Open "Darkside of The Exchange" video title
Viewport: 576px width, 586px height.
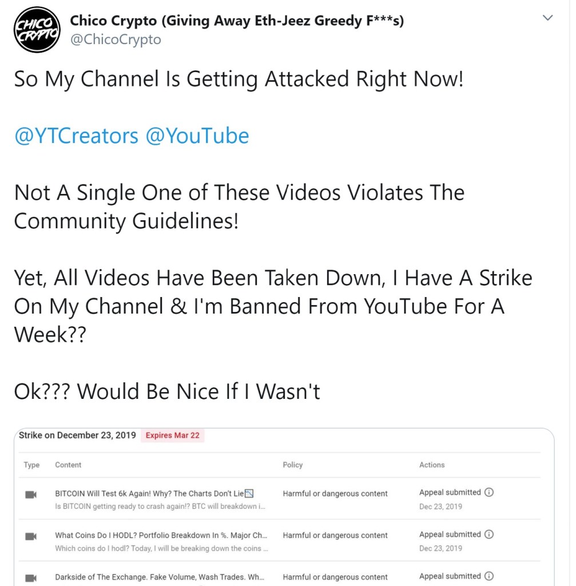coord(161,577)
